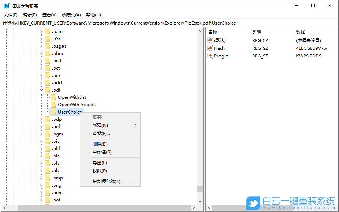Viewport: 339px width, 212px height.
Task: Click the OpenWithProgids folder icon
Action: pos(54,104)
